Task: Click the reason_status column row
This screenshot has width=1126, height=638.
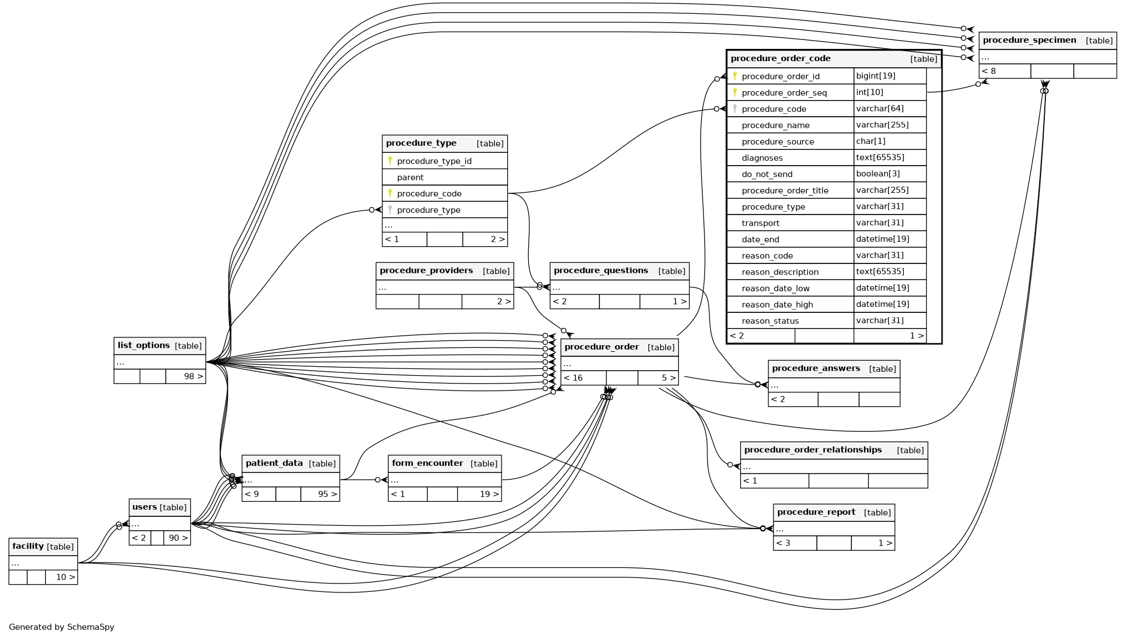Action: point(770,321)
